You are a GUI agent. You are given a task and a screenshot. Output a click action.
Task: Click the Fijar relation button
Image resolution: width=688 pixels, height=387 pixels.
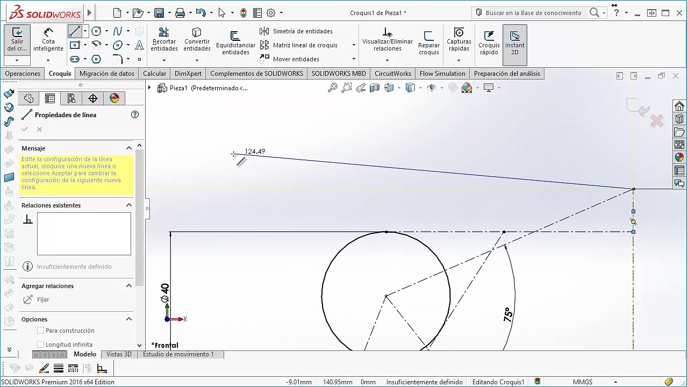(37, 299)
